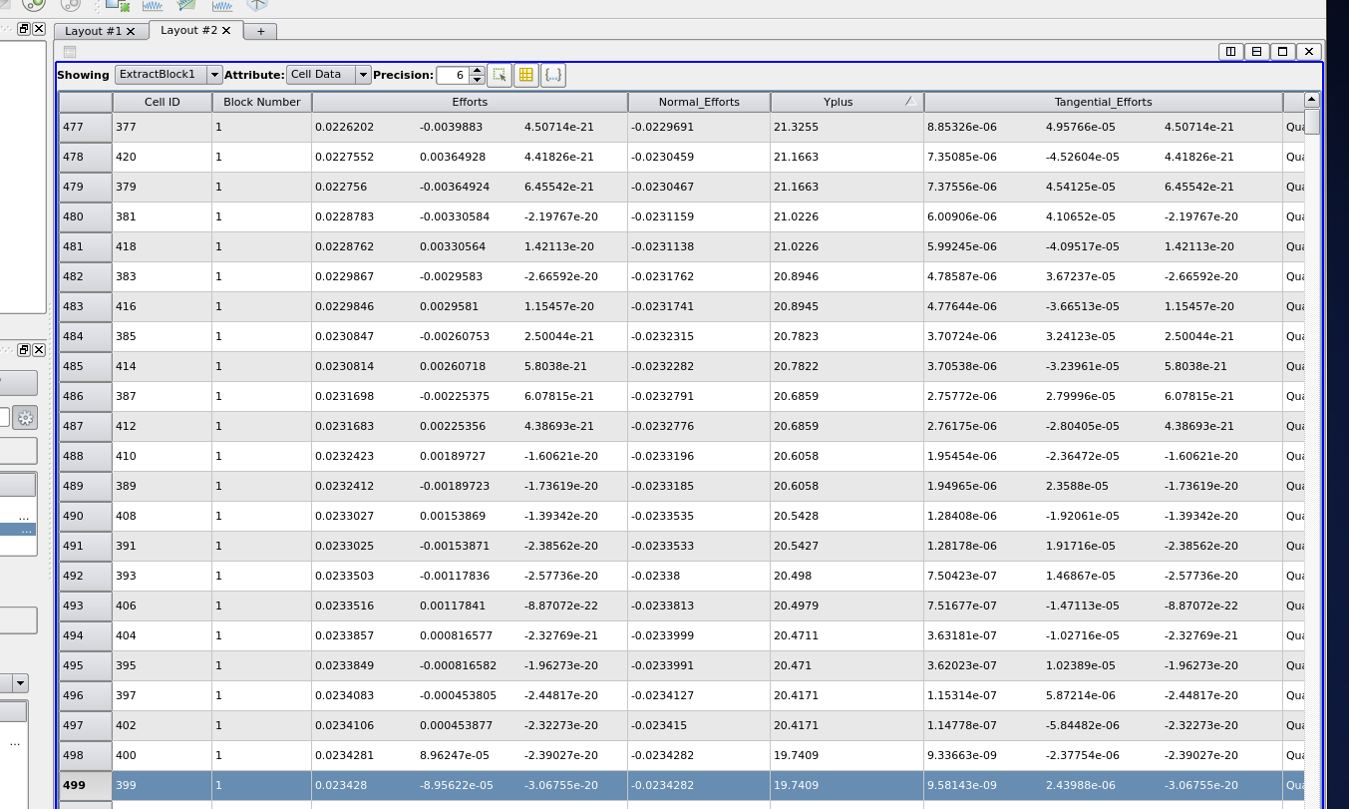Click the gear advanced properties icon
The height and width of the screenshot is (809, 1349).
point(25,418)
